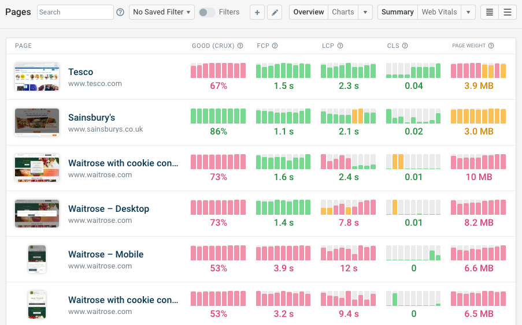This screenshot has width=522, height=325.
Task: Click Sainsbury's 2.1 s LCP value
Action: (x=349, y=132)
